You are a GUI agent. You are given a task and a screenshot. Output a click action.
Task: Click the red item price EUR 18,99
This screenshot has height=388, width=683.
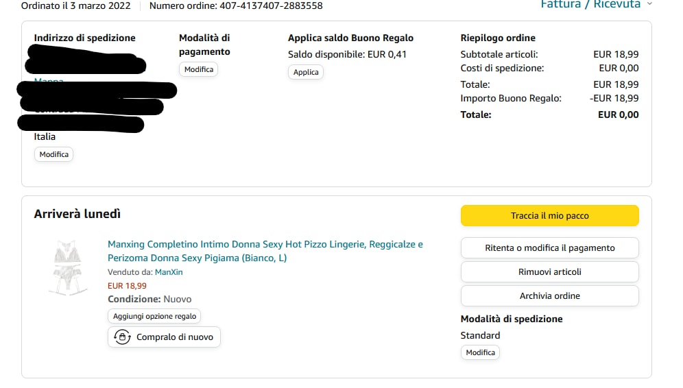(127, 286)
